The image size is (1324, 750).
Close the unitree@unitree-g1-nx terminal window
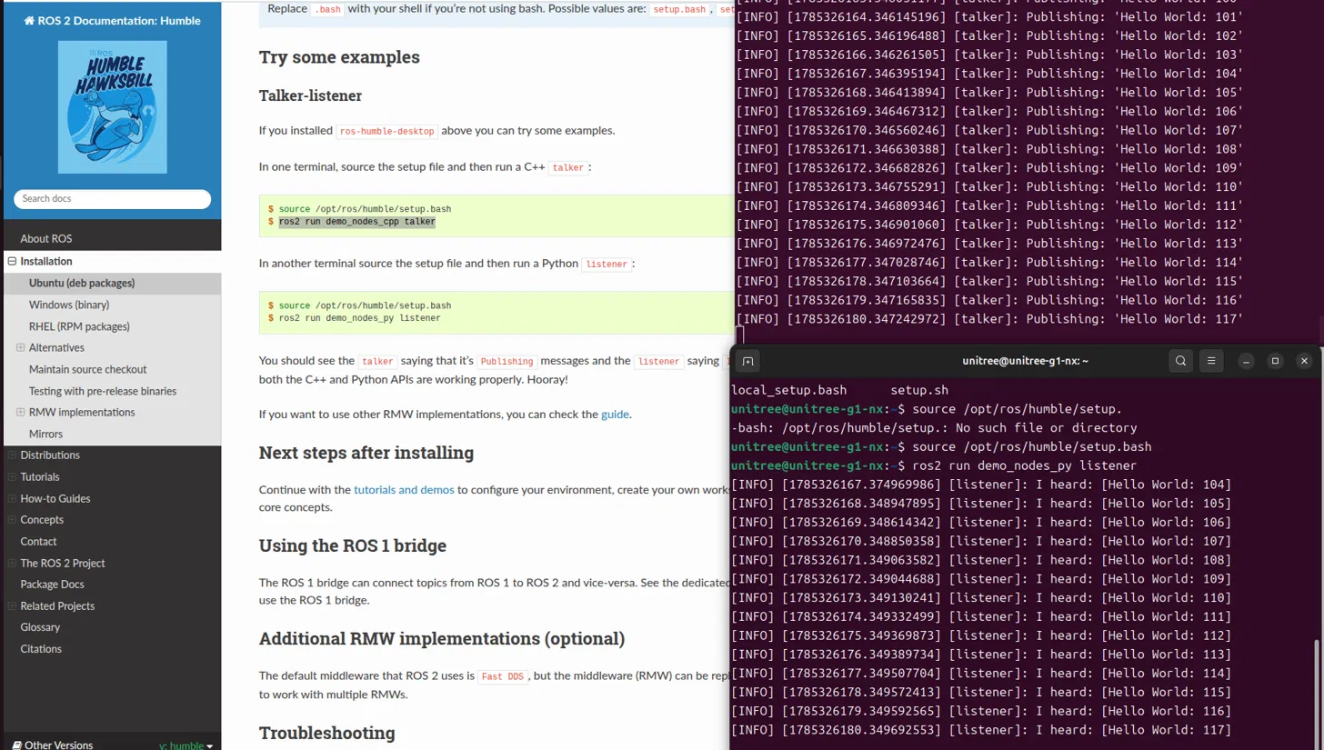coord(1304,361)
